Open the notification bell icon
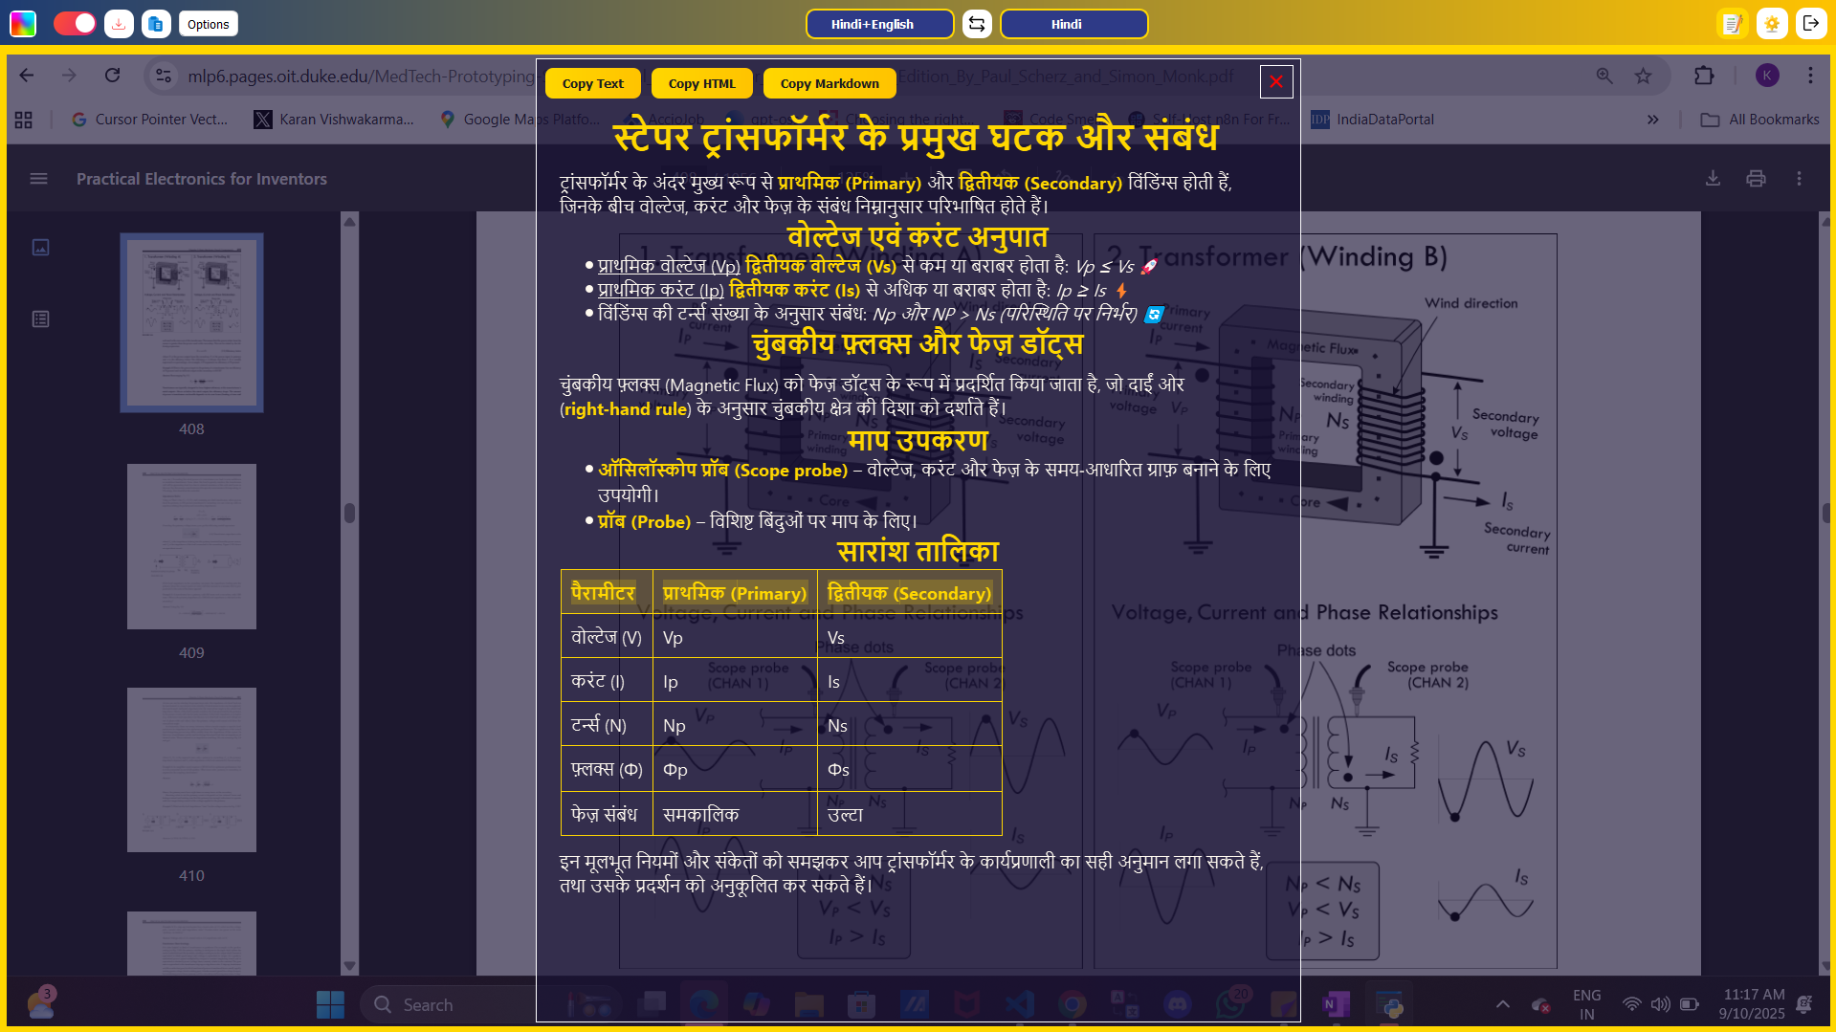The width and height of the screenshot is (1836, 1032). pos(1803,1004)
